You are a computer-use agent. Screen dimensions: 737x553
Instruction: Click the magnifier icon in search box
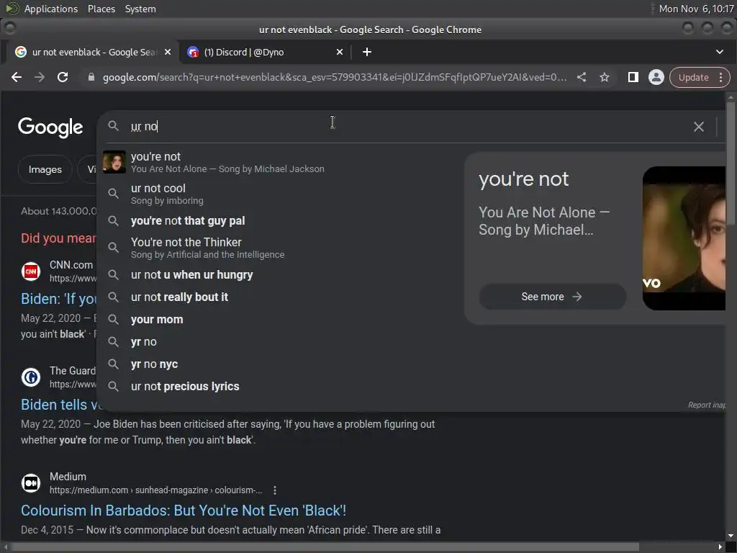113,126
